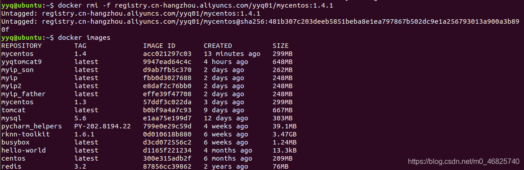Screen dimensions: 524x170
Task: Select size value '262MB'
Action: click(x=282, y=69)
